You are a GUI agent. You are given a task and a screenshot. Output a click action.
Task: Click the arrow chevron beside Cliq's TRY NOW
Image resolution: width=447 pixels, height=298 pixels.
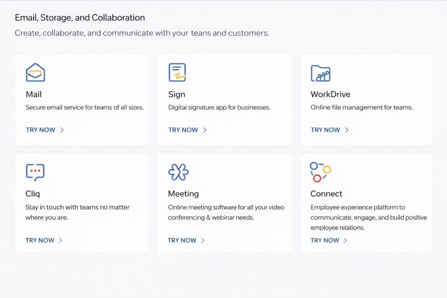[61, 240]
